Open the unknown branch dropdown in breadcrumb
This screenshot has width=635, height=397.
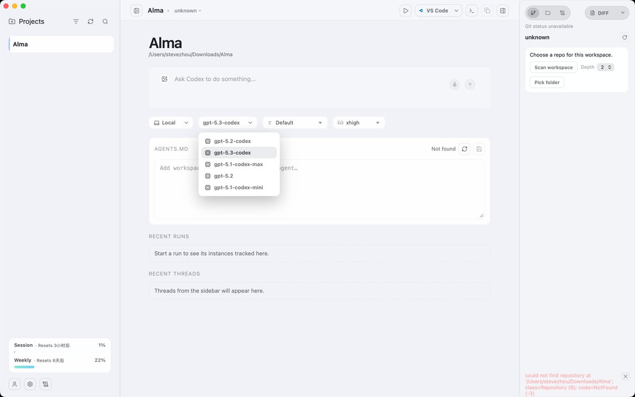[188, 11]
